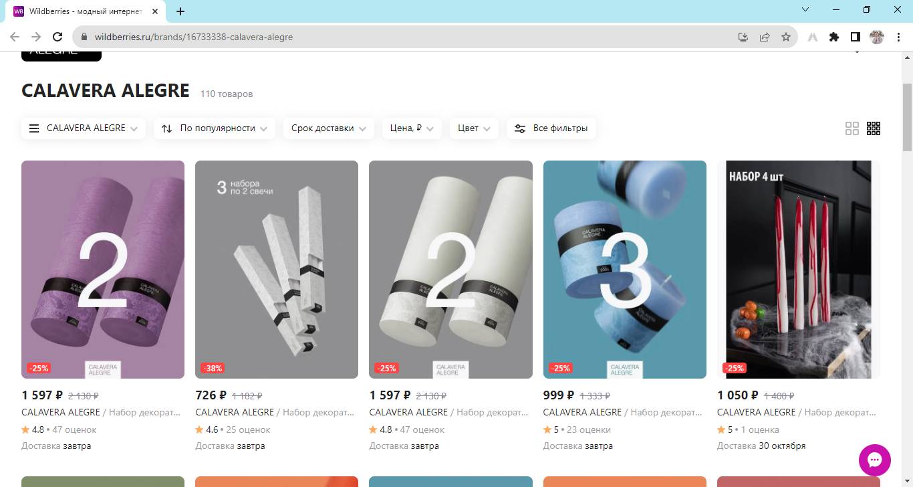
Task: Open the blue candles set of 3 thumbnail
Action: [x=624, y=269]
